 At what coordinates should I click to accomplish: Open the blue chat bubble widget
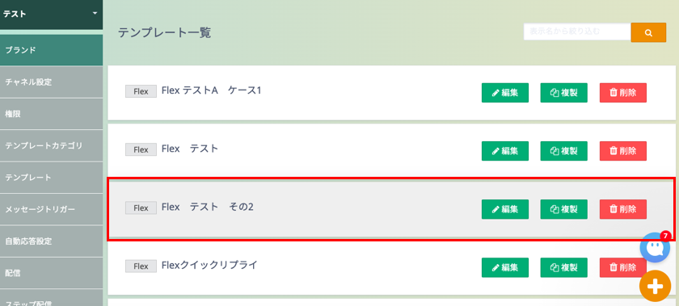click(x=655, y=248)
